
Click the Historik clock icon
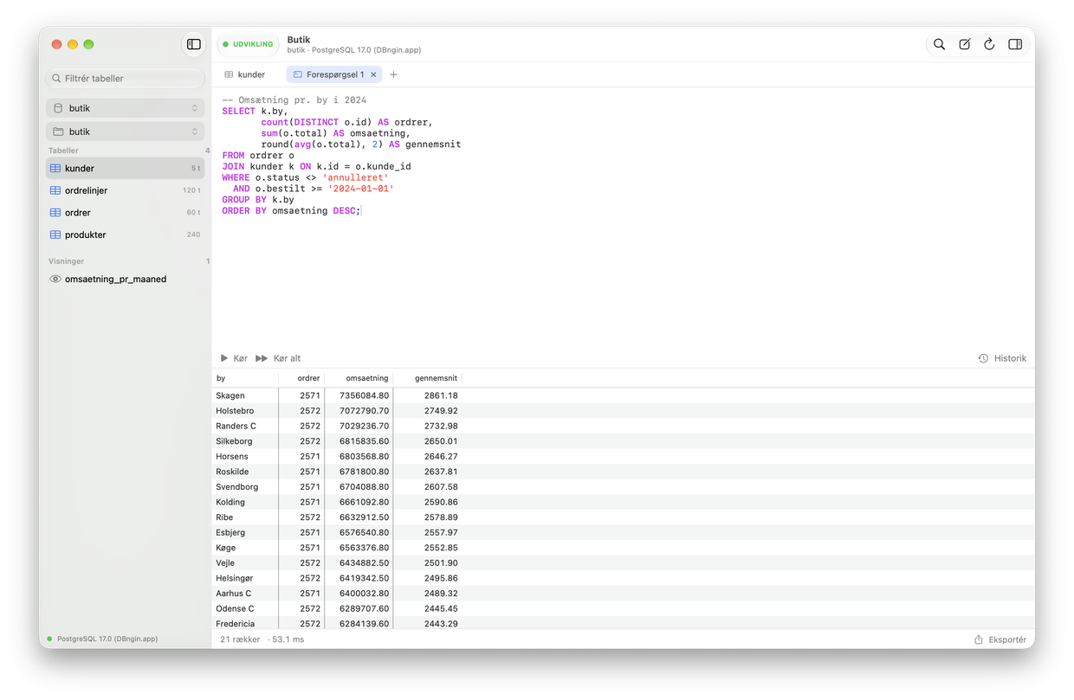[983, 358]
